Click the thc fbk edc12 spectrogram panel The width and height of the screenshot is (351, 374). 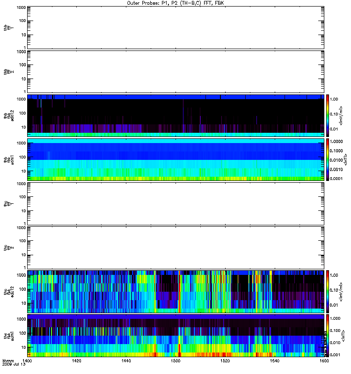[176, 292]
